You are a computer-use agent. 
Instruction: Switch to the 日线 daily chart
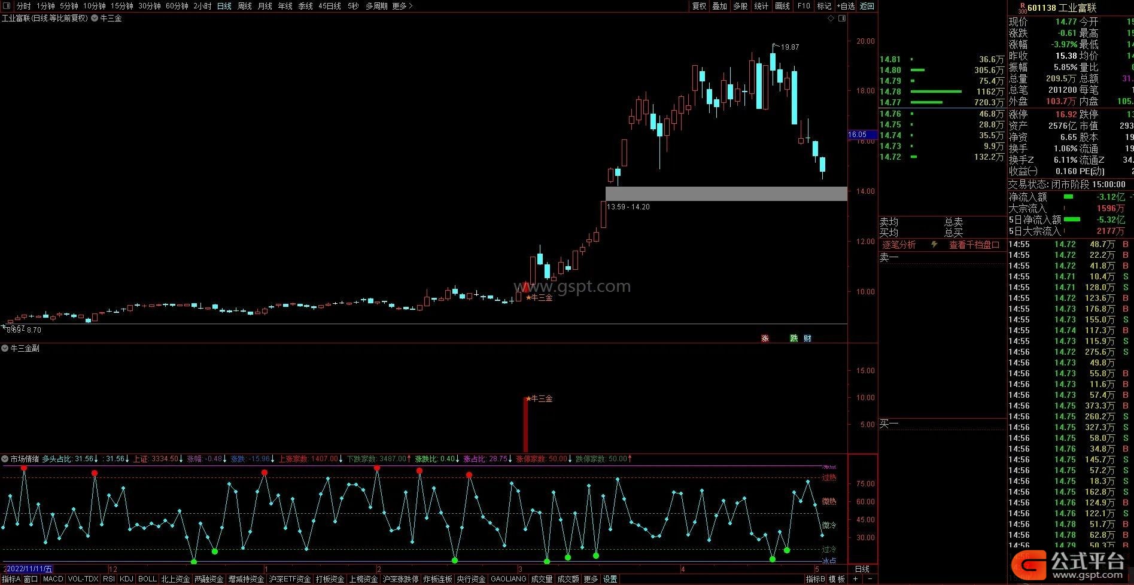click(x=224, y=6)
